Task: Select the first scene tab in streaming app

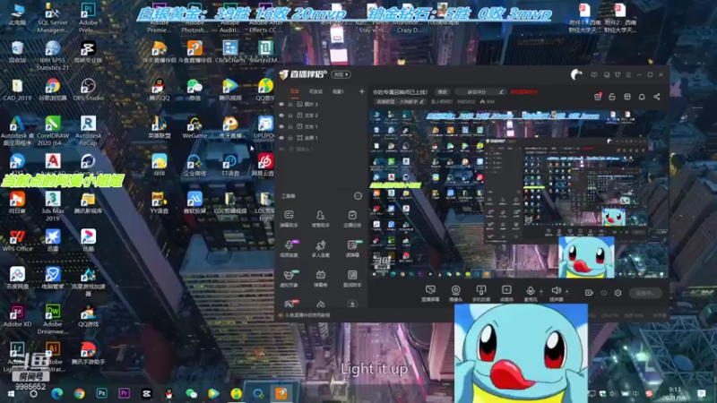Action: click(x=295, y=92)
